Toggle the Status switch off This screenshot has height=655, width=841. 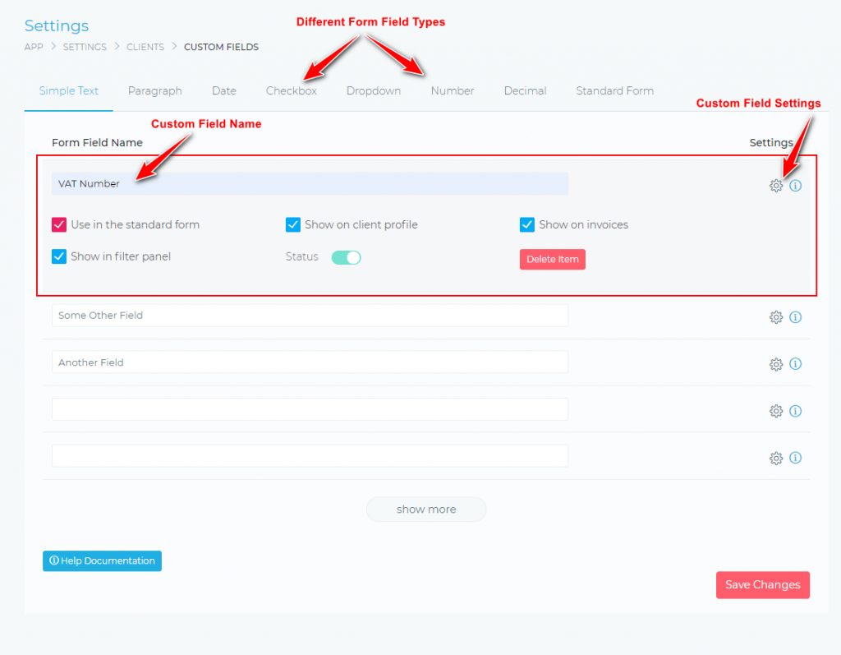[x=346, y=257]
